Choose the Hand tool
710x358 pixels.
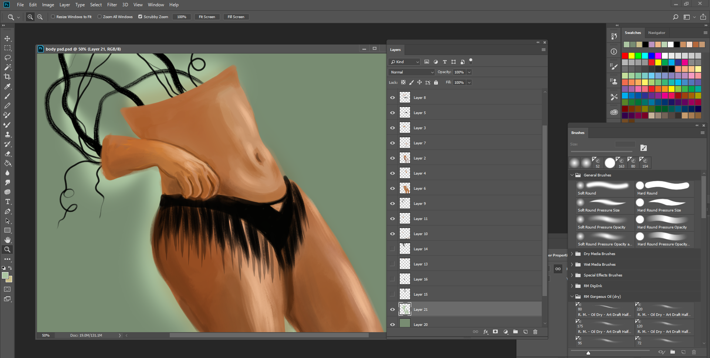[7, 240]
